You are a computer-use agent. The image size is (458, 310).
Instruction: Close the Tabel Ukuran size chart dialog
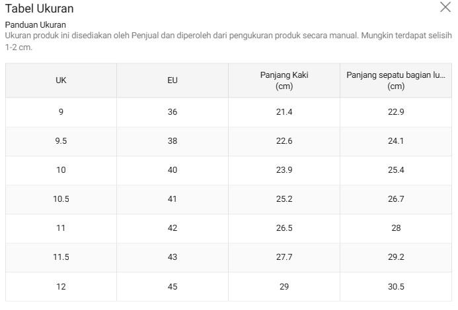tap(445, 7)
